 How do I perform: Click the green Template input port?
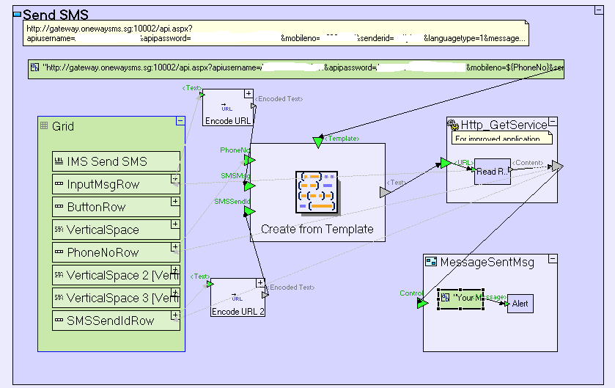click(317, 142)
